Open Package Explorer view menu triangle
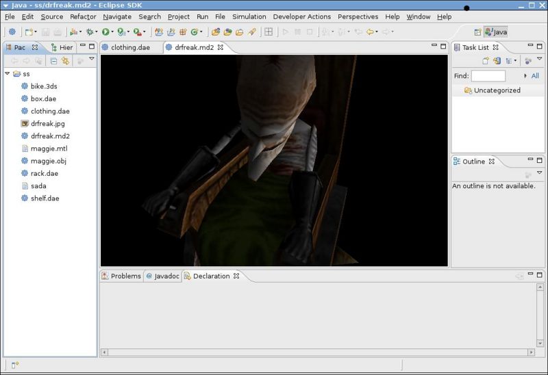 92,59
